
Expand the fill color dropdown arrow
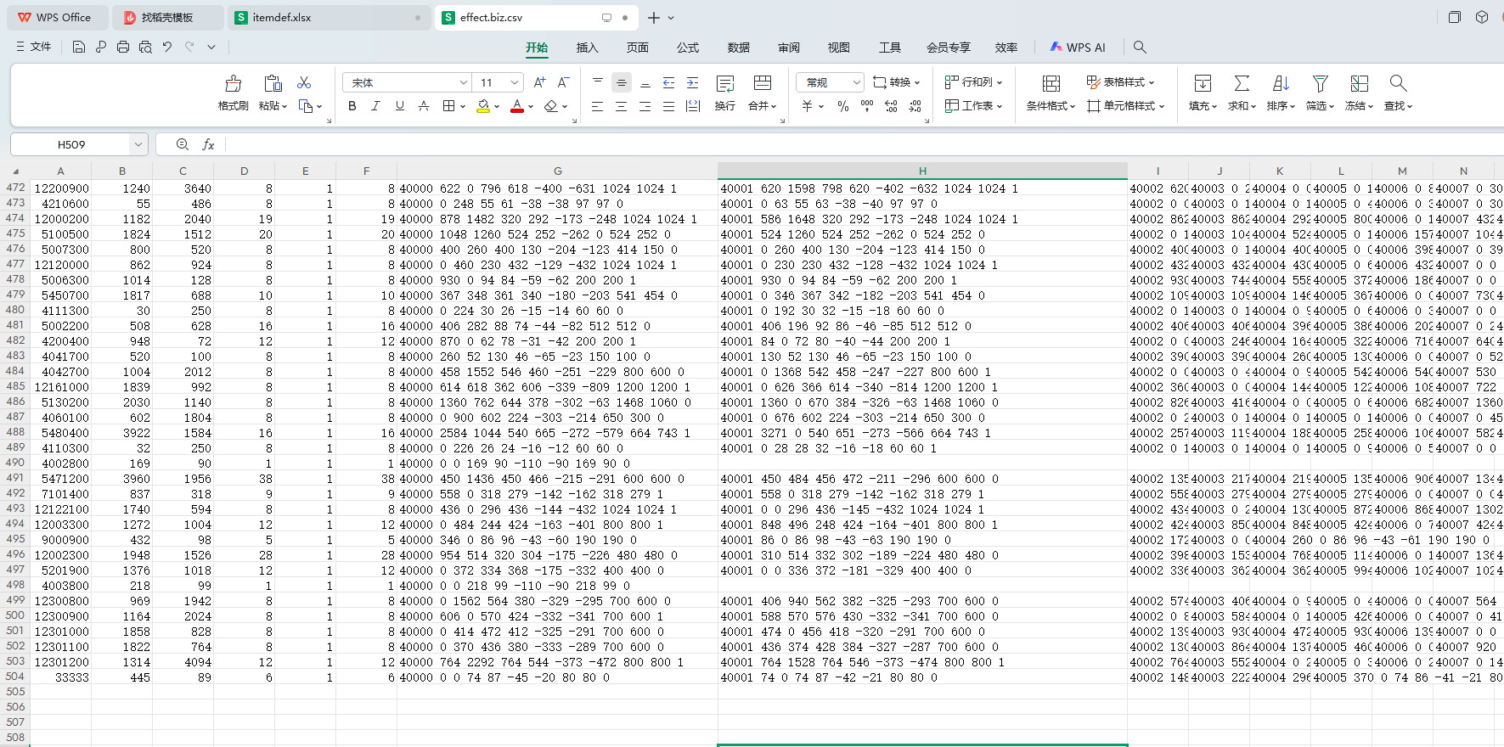(x=497, y=107)
